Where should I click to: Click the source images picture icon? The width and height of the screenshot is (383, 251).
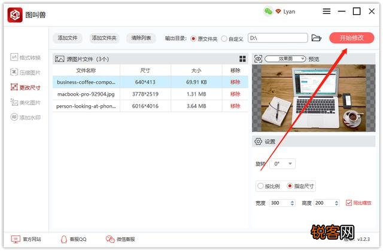[59, 59]
